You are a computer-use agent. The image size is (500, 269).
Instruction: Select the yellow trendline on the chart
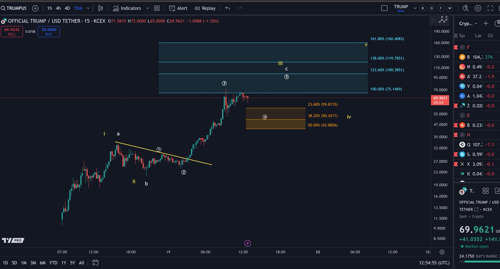point(163,154)
